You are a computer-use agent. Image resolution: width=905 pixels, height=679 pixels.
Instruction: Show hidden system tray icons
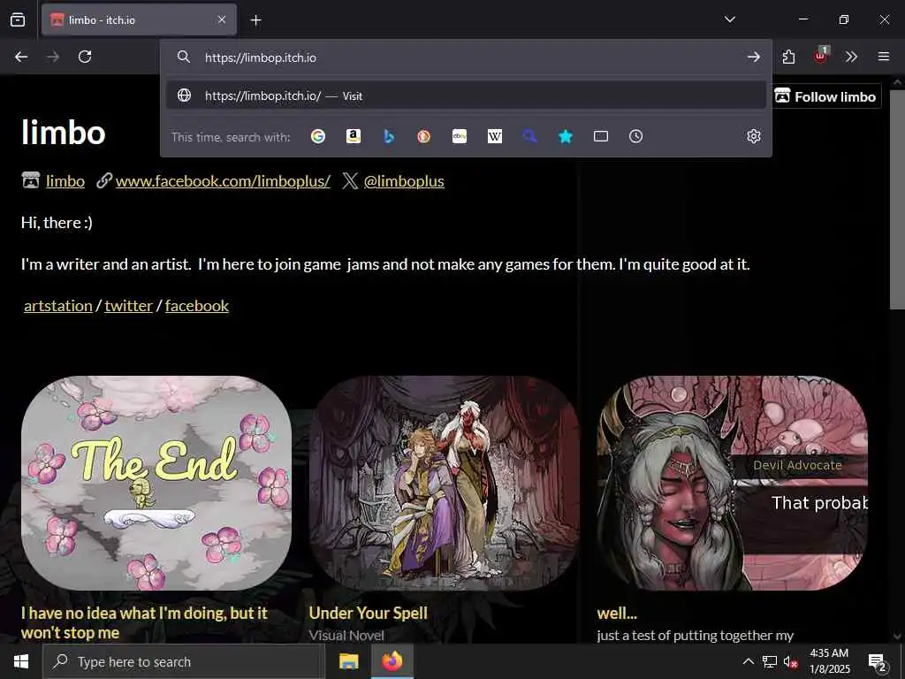coord(748,661)
